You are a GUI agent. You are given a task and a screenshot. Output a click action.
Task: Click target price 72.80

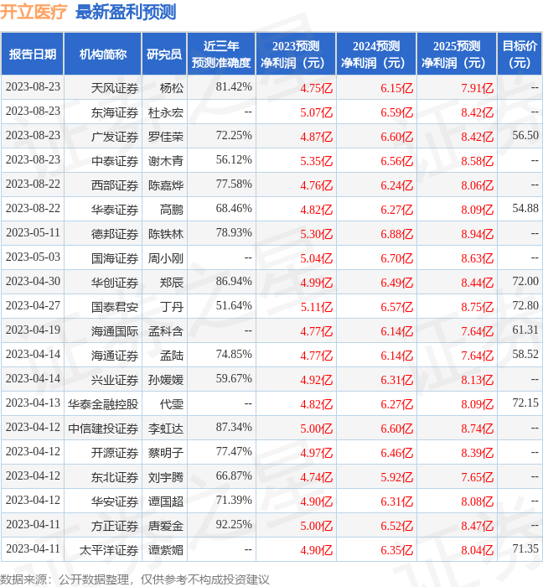point(525,306)
